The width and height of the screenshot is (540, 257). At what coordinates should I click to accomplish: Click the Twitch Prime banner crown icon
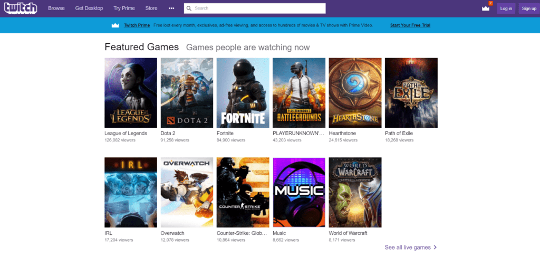(x=115, y=25)
